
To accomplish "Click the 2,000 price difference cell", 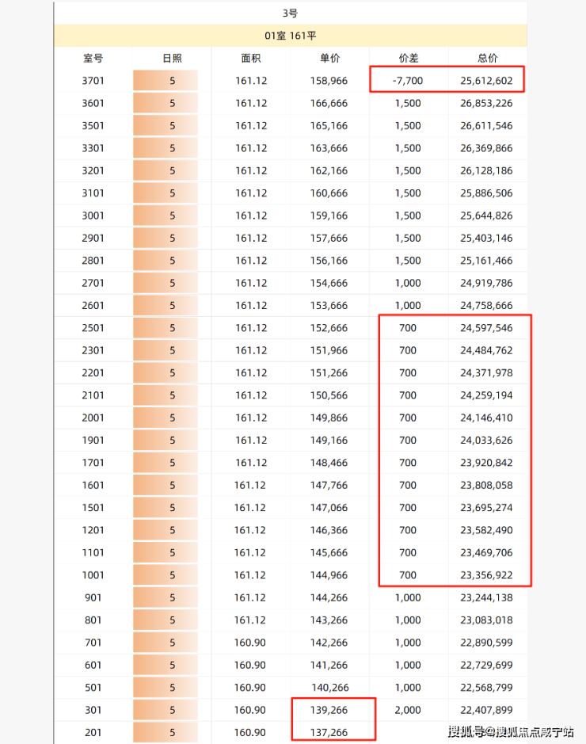I will point(408,710).
